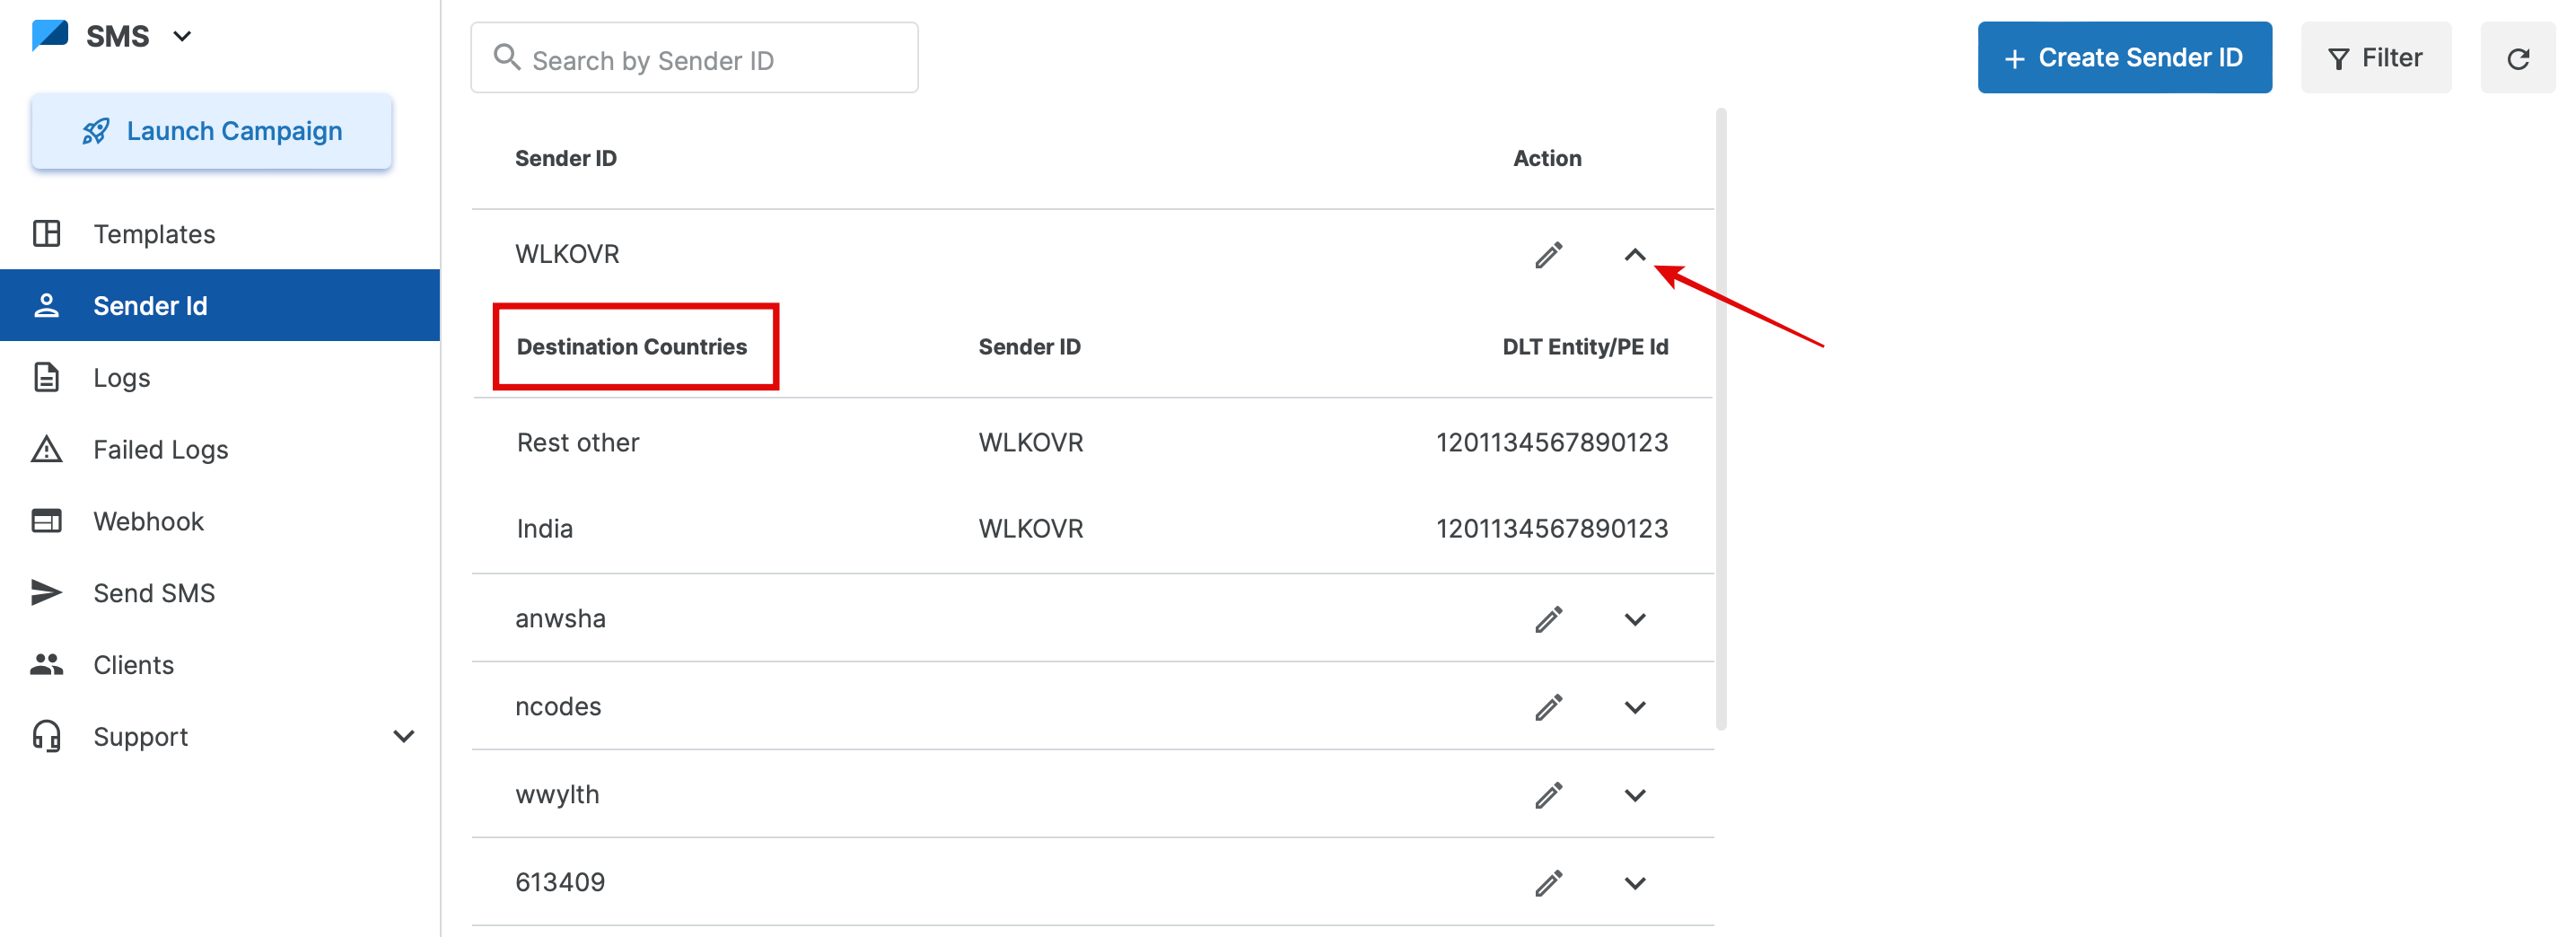Go to Failed Logs page
The image size is (2576, 937).
160,450
